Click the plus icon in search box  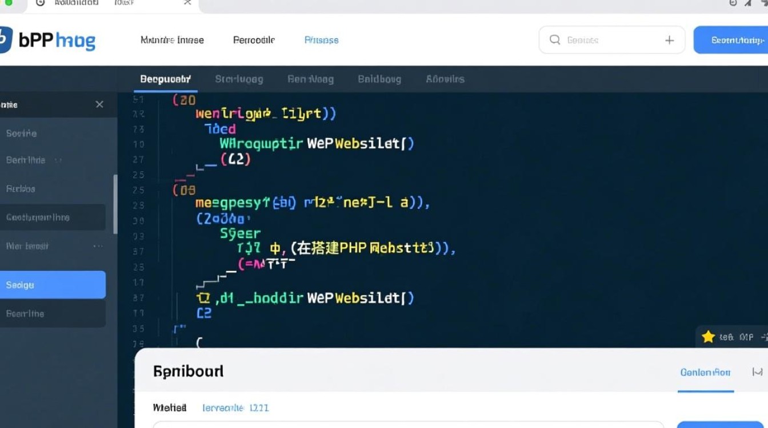(669, 40)
